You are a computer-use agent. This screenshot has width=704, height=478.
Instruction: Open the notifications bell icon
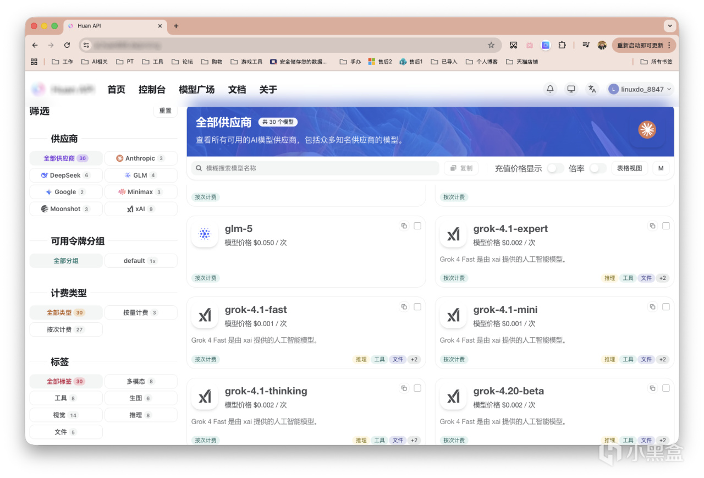(550, 89)
